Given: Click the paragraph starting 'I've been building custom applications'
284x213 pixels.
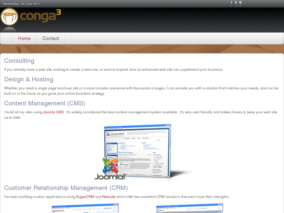Looking at the screenshot, I should (116, 197).
